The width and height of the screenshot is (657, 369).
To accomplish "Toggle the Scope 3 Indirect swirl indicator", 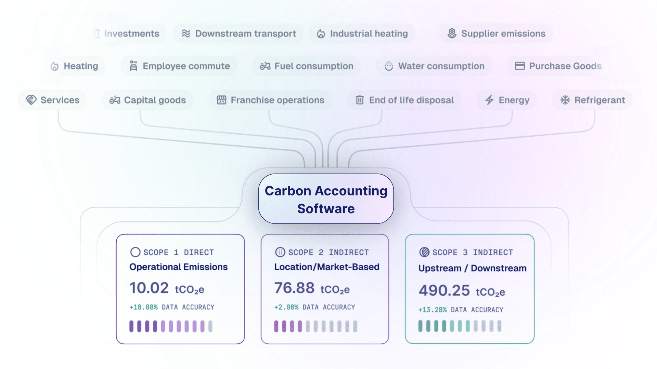I will (x=424, y=252).
